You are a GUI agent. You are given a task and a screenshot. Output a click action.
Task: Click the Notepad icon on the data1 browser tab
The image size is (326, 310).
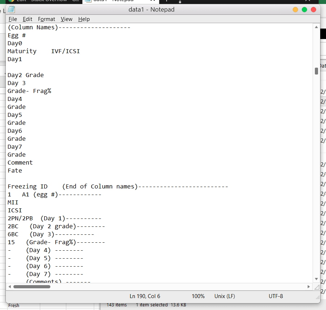(x=88, y=1)
